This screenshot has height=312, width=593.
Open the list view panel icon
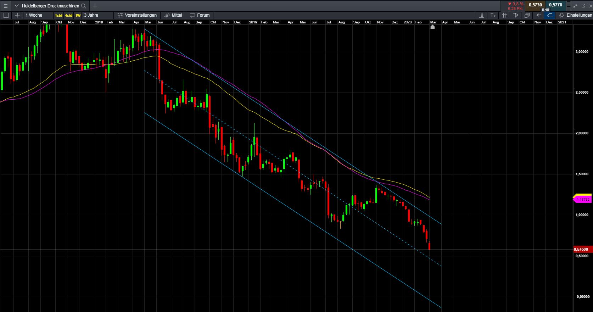6,15
